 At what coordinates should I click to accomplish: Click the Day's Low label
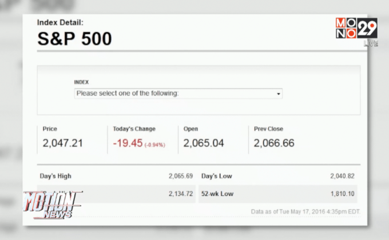pyautogui.click(x=217, y=176)
